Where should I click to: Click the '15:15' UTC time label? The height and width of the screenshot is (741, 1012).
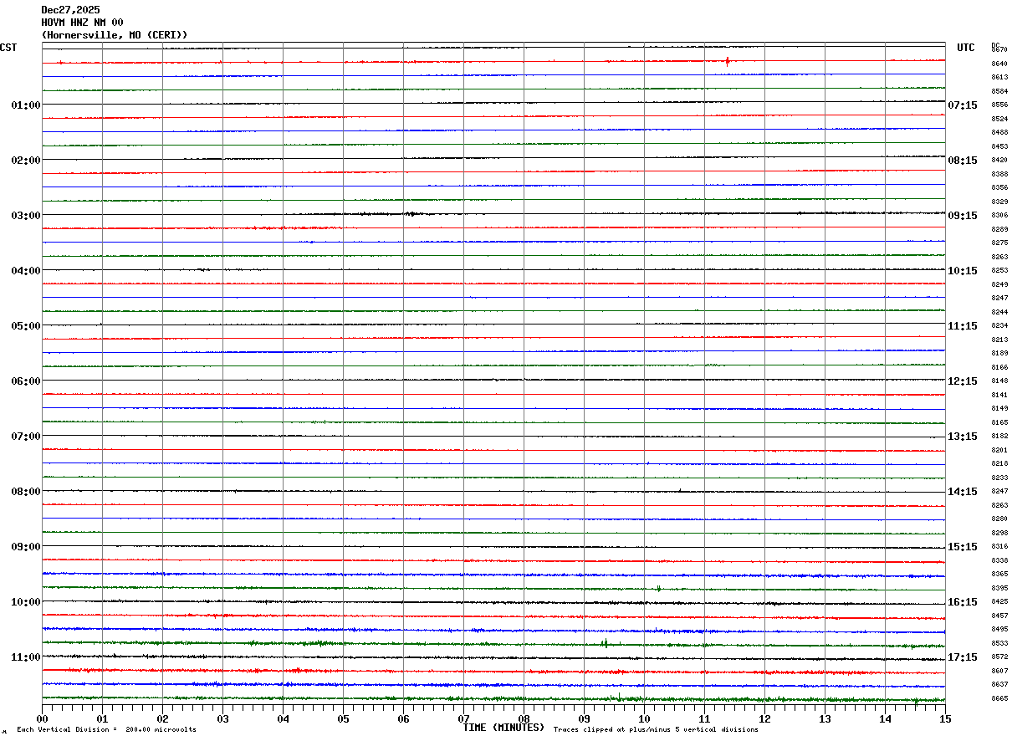pyautogui.click(x=963, y=547)
